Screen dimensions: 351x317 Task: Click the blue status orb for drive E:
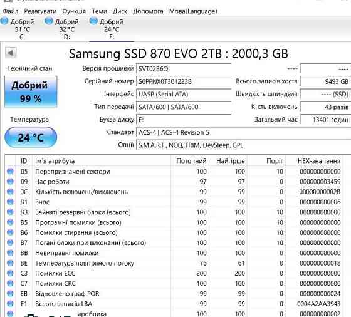tap(93, 21)
